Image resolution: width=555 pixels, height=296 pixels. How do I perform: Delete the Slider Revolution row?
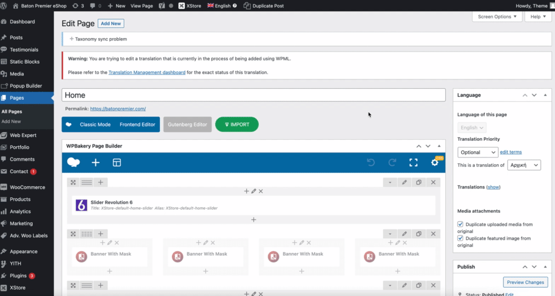pos(433,182)
